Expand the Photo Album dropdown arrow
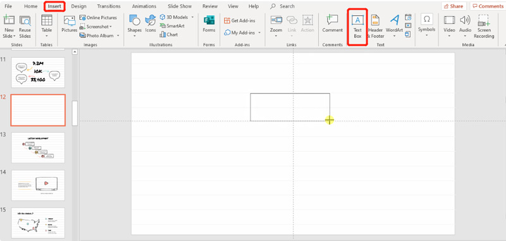This screenshot has height=241, width=506. (x=118, y=35)
